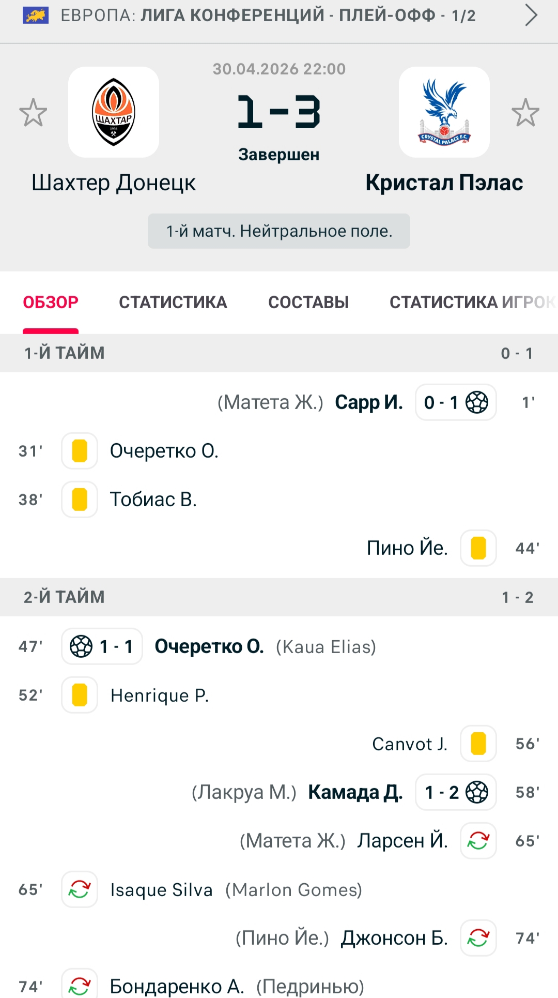Select the ОБЗОР tab

[51, 302]
